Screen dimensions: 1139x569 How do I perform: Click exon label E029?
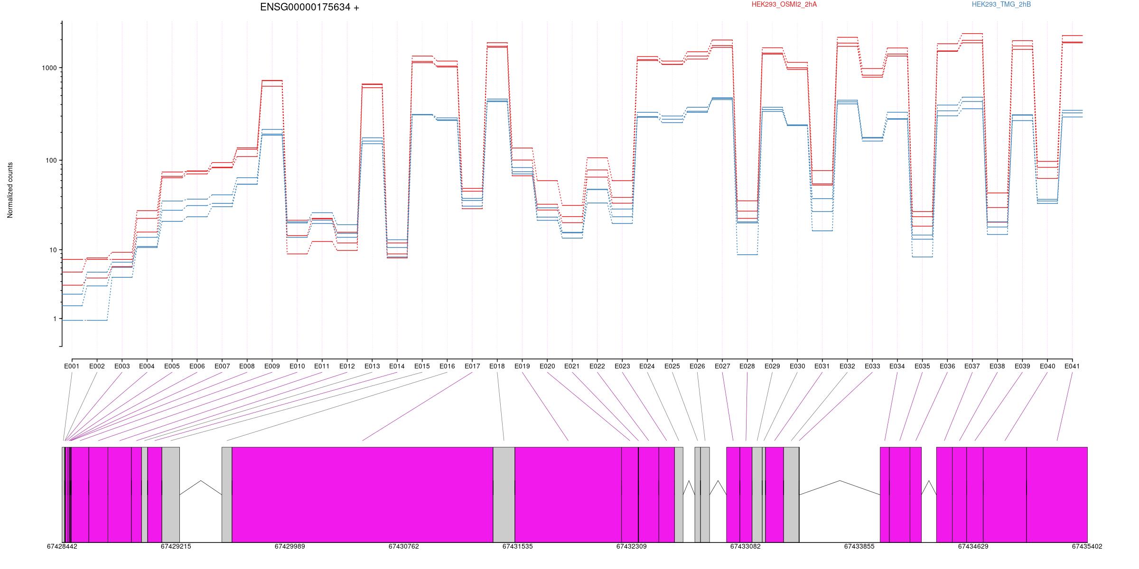[772, 366]
